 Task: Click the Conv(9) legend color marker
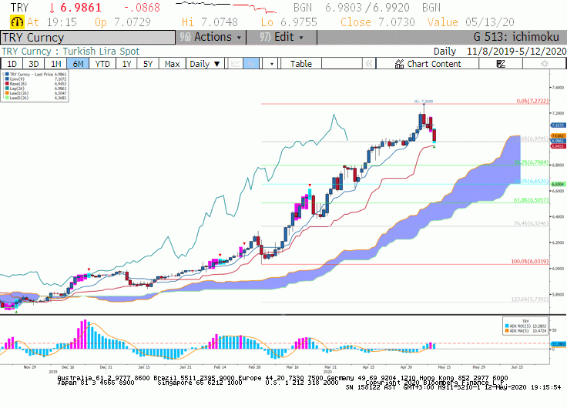click(7, 79)
